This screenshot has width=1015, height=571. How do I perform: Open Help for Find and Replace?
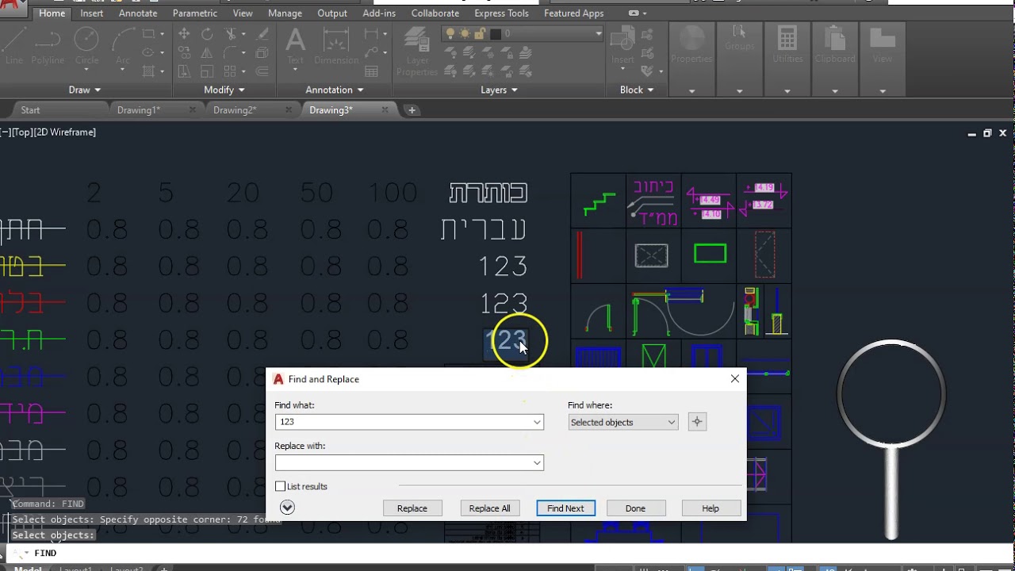pos(710,508)
